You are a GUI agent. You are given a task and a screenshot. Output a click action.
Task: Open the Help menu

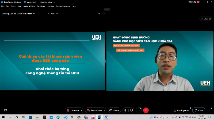pos(74,6)
